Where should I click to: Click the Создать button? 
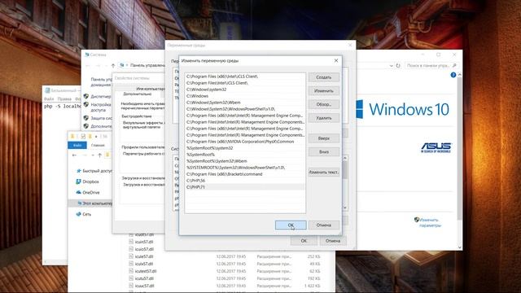324,77
